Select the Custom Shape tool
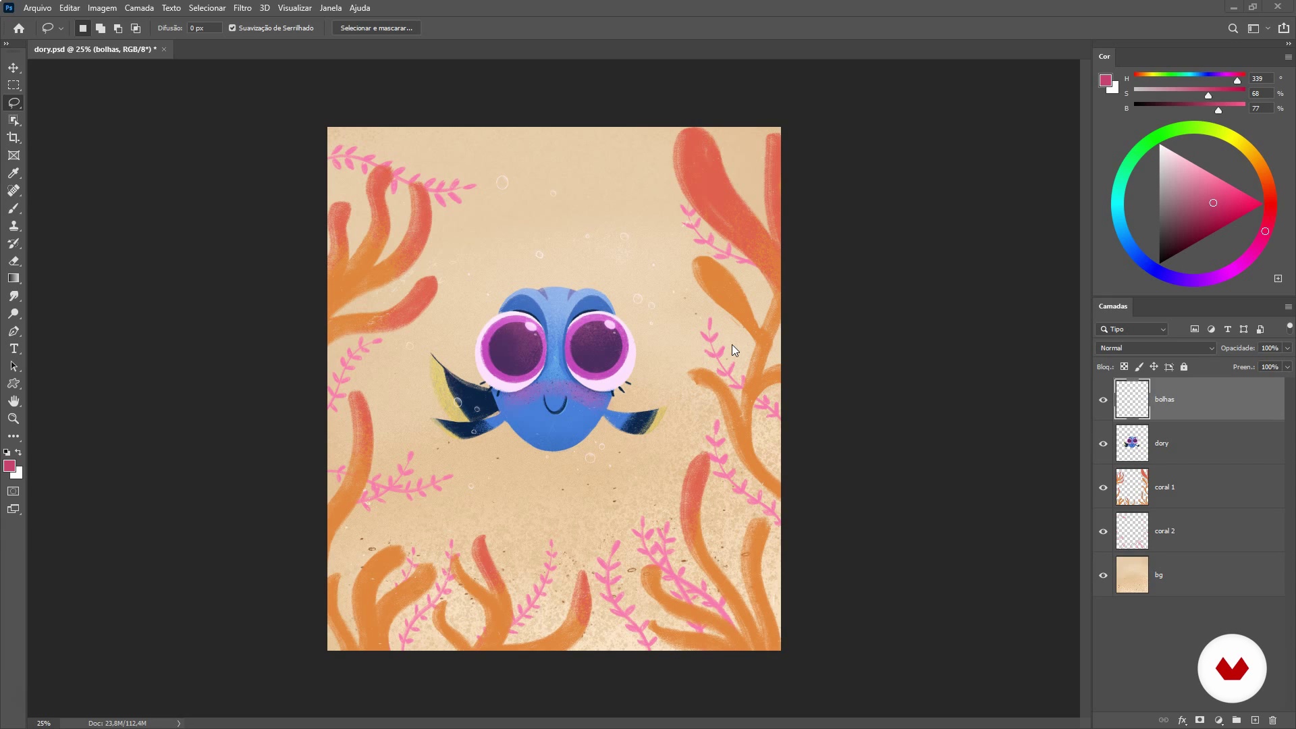The width and height of the screenshot is (1296, 729). point(13,384)
